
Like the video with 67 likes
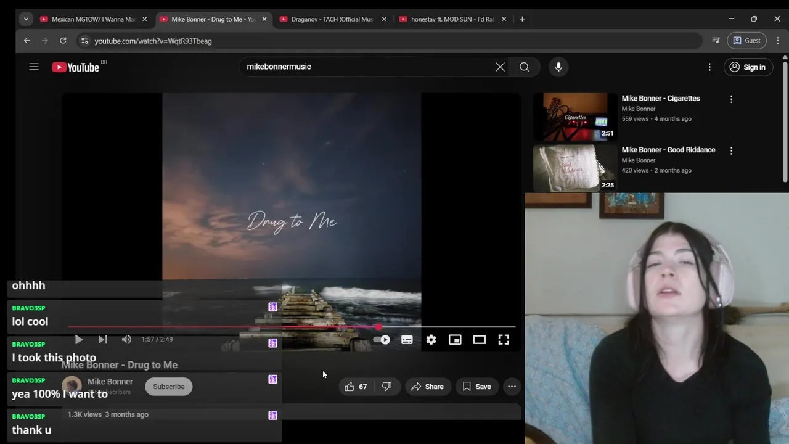point(356,387)
